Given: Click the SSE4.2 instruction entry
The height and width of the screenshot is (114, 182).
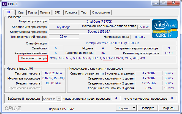Looking at the screenshot, I should 108,58.
